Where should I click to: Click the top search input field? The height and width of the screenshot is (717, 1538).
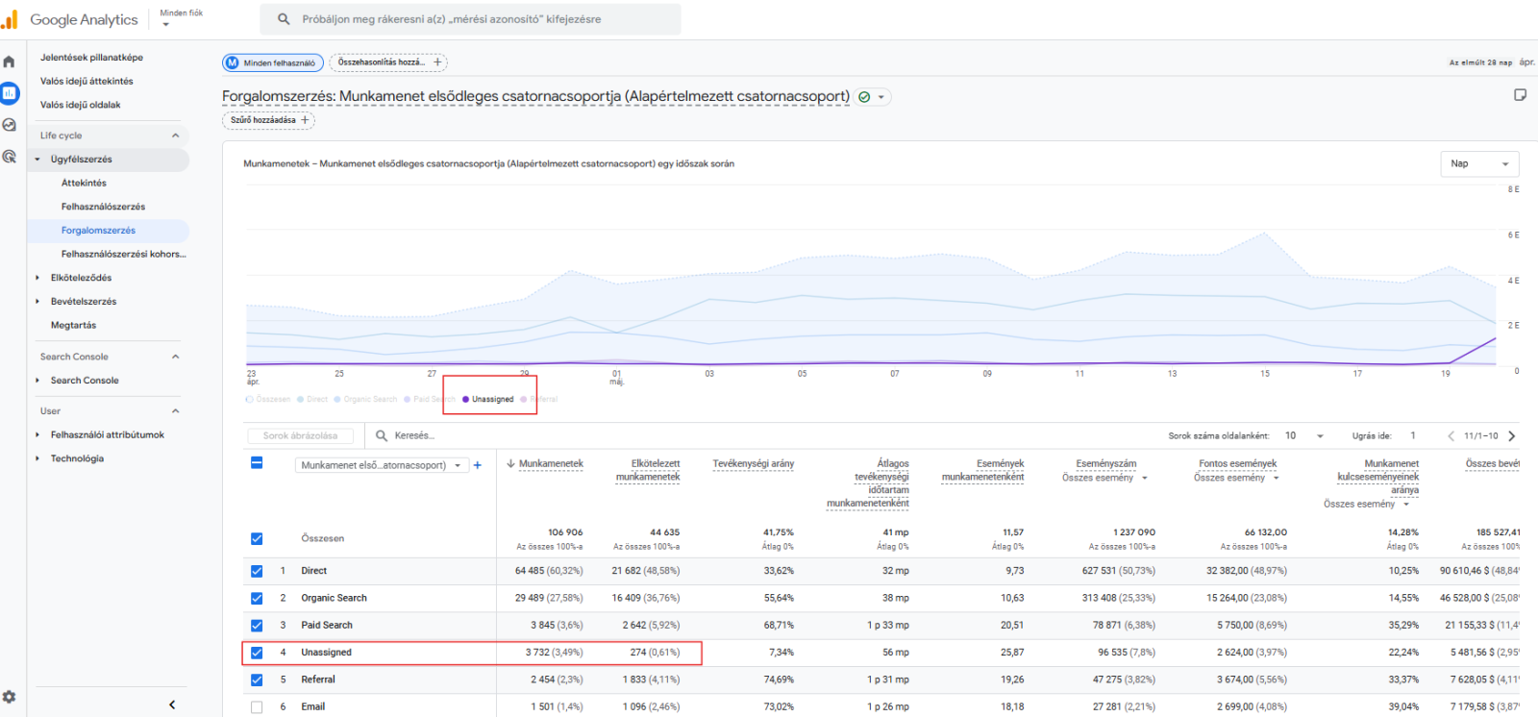point(470,19)
